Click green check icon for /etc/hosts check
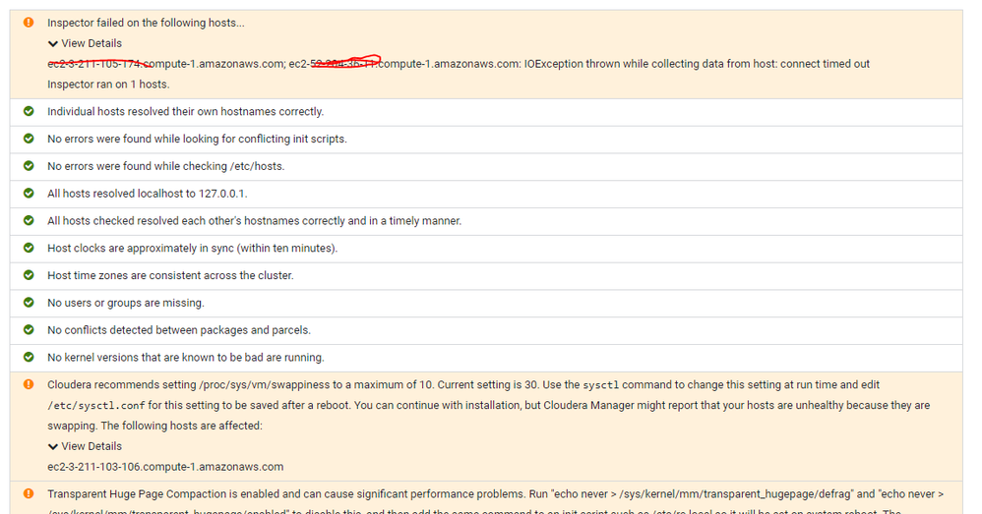The height and width of the screenshot is (514, 982). [29, 166]
